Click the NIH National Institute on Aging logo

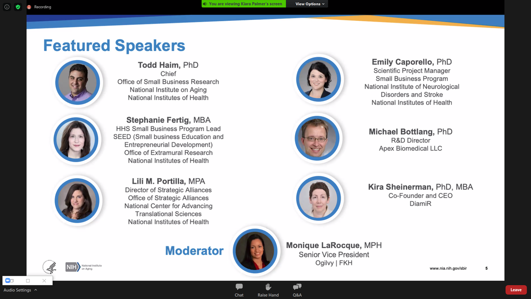[x=84, y=267]
